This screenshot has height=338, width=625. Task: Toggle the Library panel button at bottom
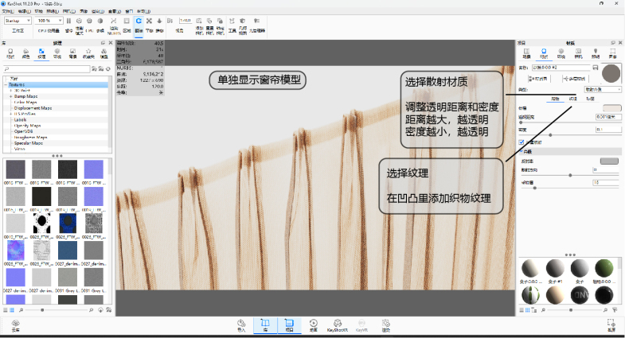pos(264,324)
